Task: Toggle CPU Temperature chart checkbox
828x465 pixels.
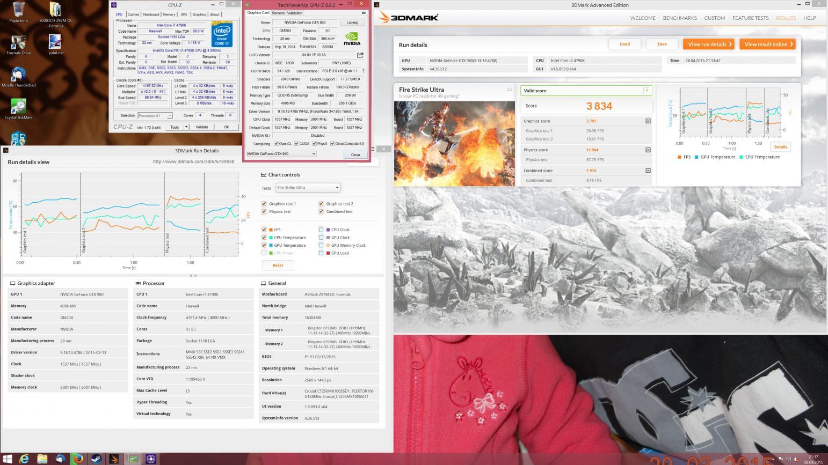Action: 264,238
